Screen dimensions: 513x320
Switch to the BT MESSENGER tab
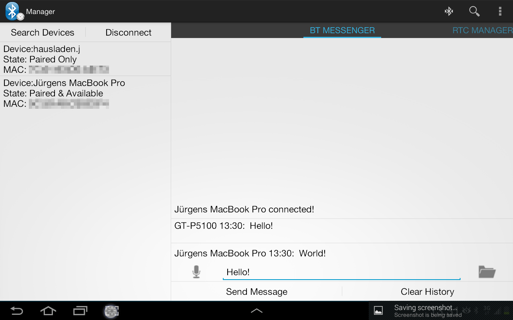[x=342, y=30]
